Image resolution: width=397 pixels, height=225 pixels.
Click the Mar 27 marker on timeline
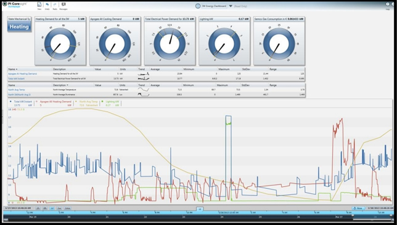click(339, 216)
